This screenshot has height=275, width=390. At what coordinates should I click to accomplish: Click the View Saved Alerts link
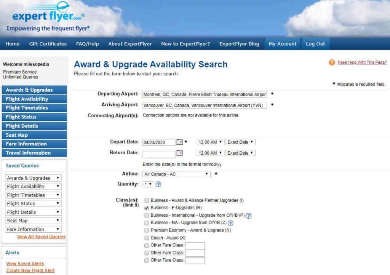click(x=25, y=263)
